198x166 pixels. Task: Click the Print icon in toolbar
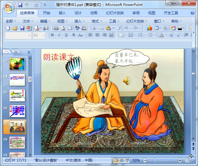click(x=56, y=28)
